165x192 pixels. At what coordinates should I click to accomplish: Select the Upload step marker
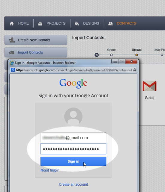click(x=136, y=55)
